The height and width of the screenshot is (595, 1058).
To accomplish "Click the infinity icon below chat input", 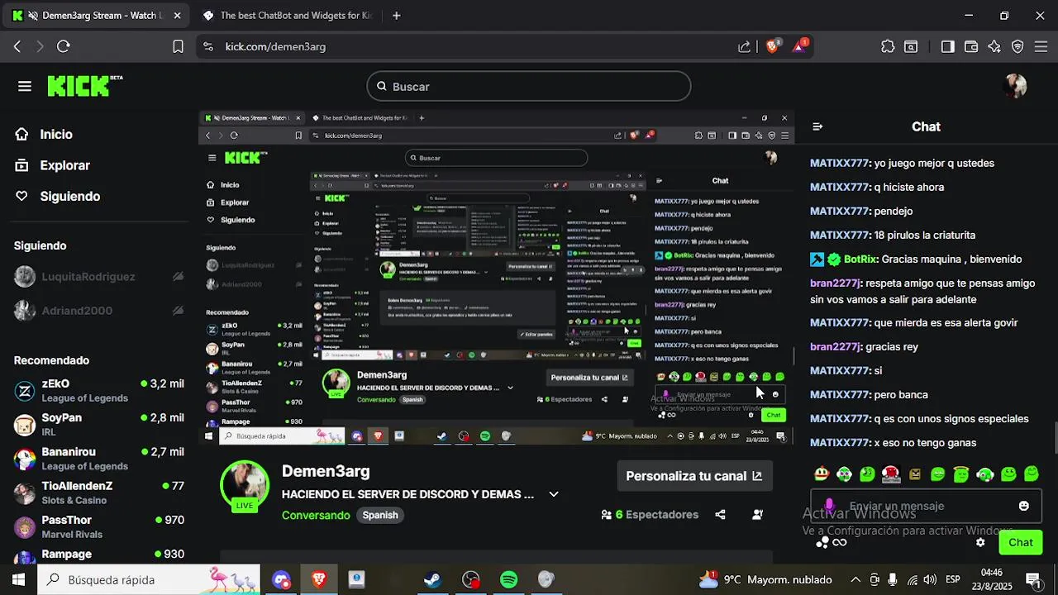I will point(840,542).
